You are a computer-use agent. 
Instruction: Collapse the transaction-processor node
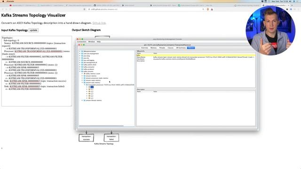[85, 84]
